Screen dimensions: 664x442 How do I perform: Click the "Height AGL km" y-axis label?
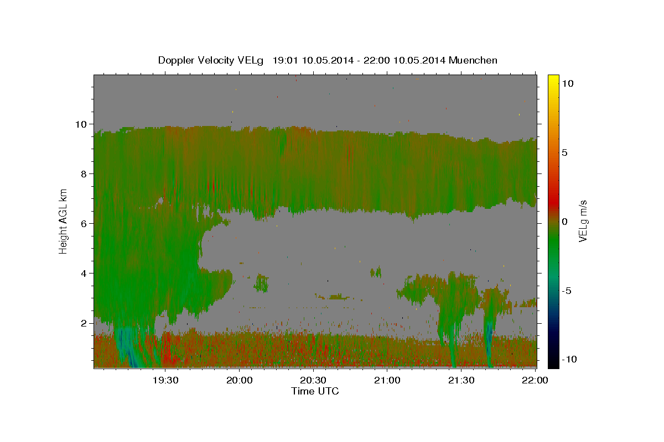pyautogui.click(x=63, y=220)
